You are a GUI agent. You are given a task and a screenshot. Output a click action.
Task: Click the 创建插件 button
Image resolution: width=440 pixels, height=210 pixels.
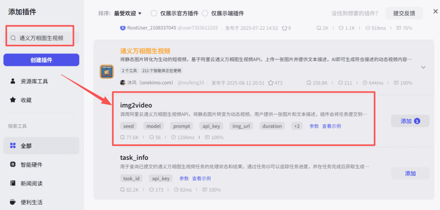point(41,60)
